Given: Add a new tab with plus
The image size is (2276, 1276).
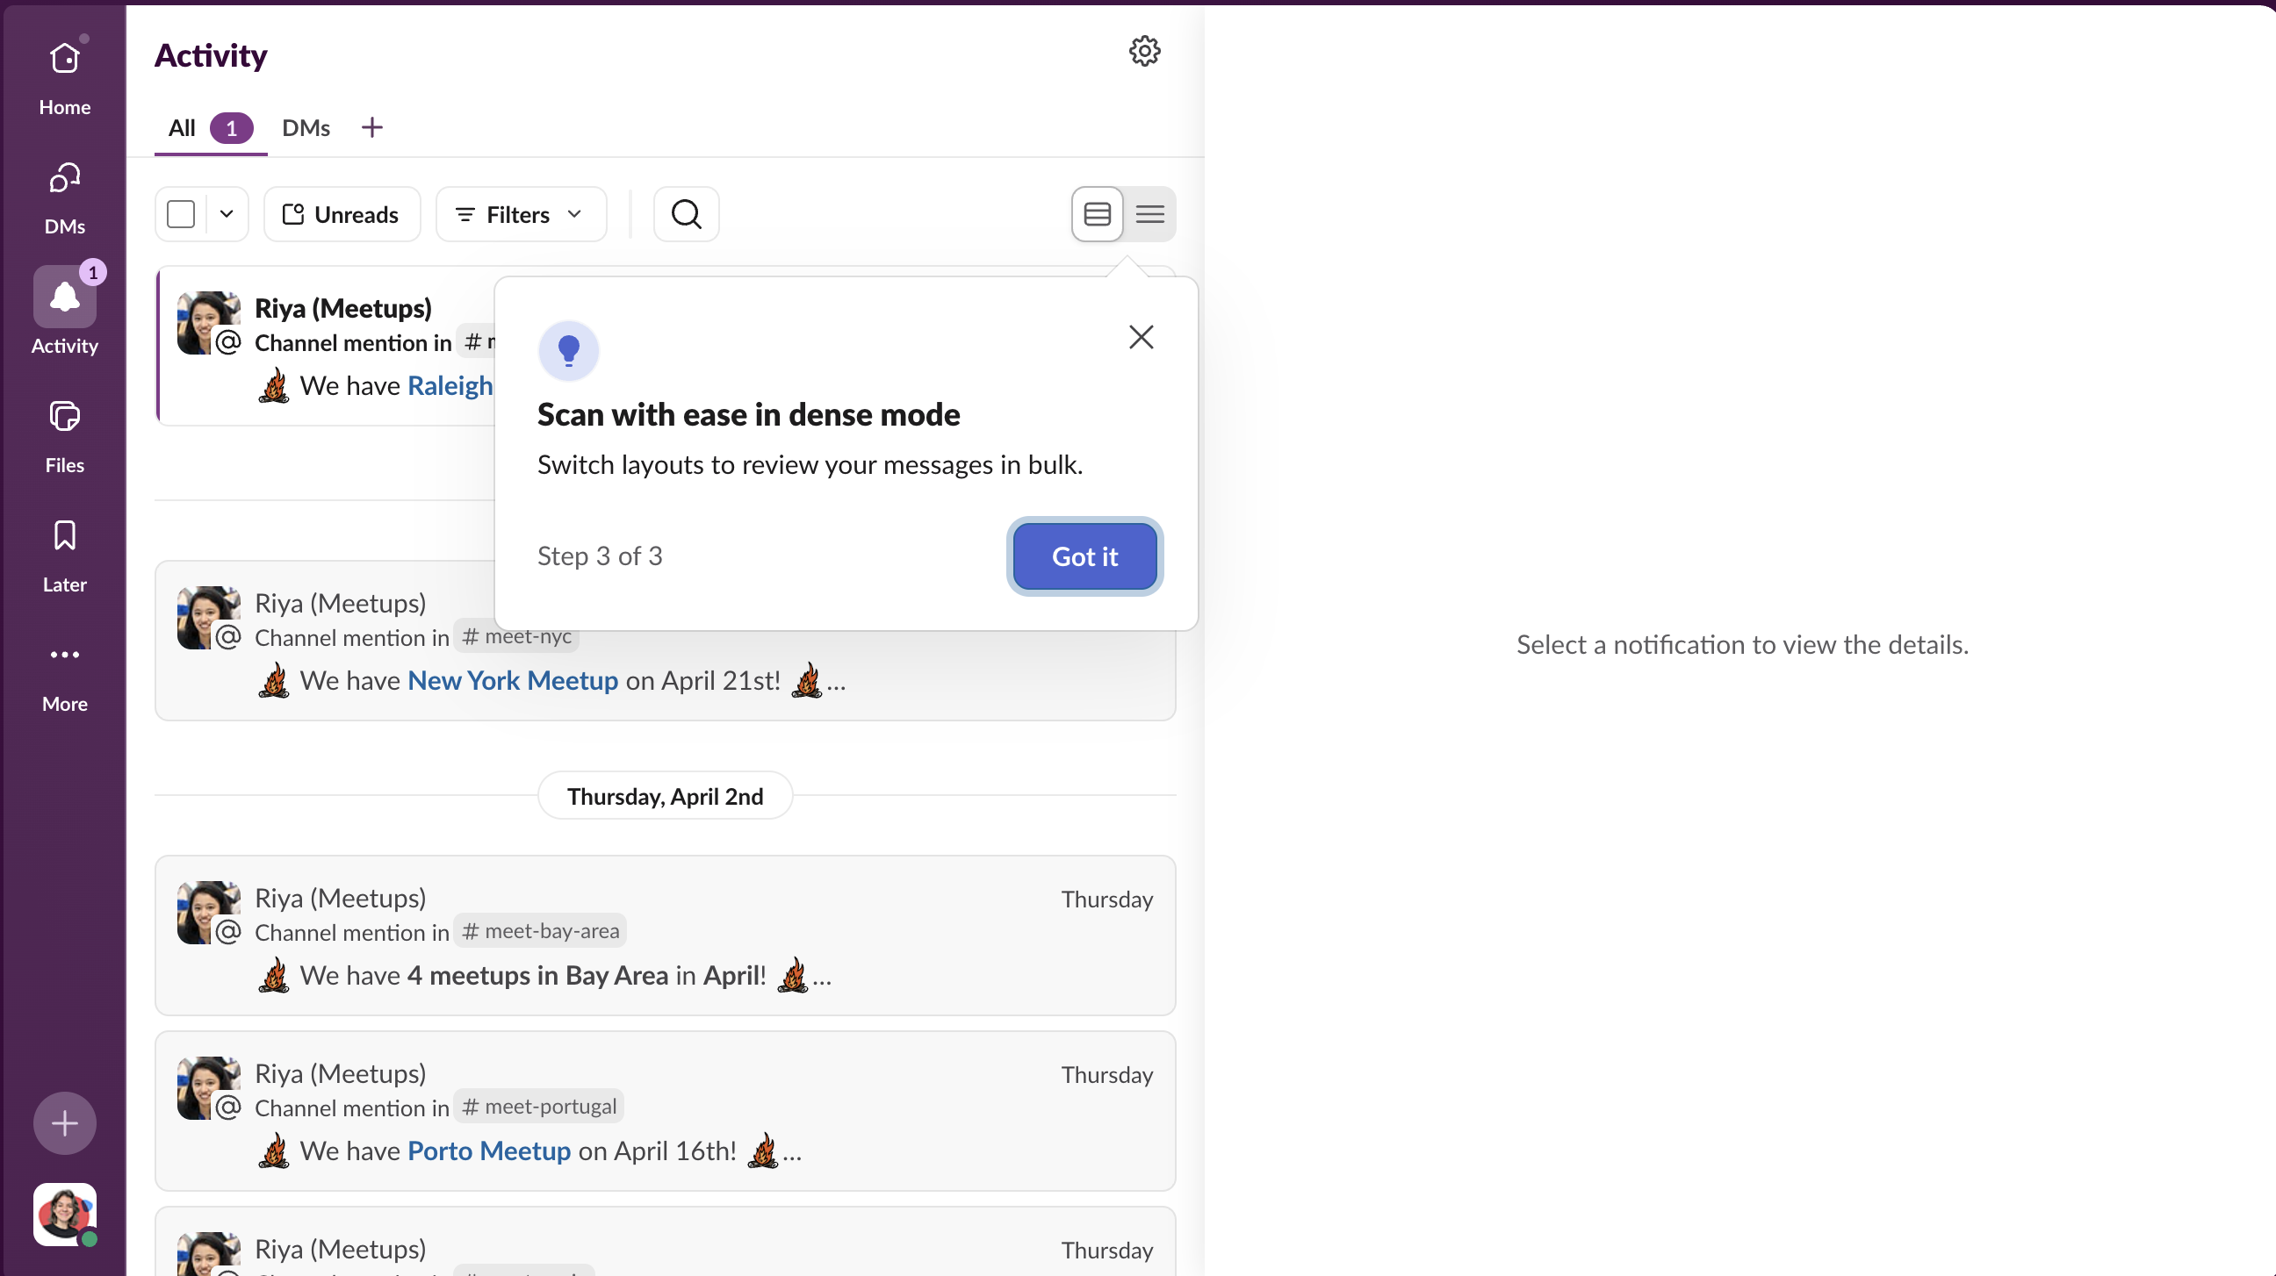Looking at the screenshot, I should 372,128.
